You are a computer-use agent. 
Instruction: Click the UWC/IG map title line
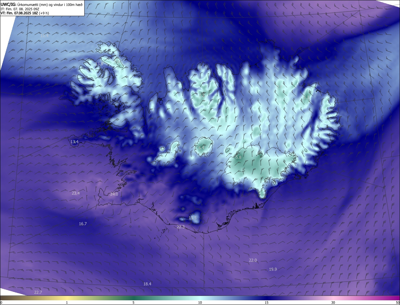(42, 5)
